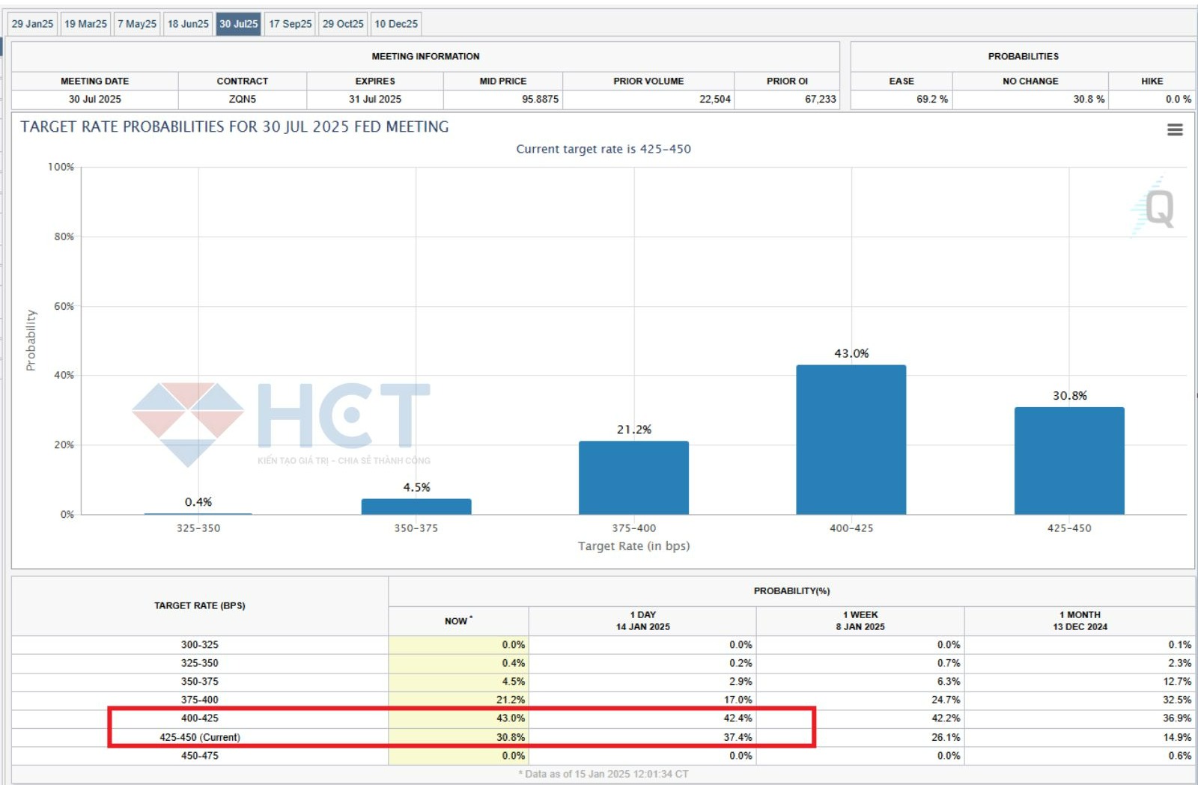Click the 30 Jul 2025 meeting date cell
Screen dimensions: 1198x785
tap(95, 99)
